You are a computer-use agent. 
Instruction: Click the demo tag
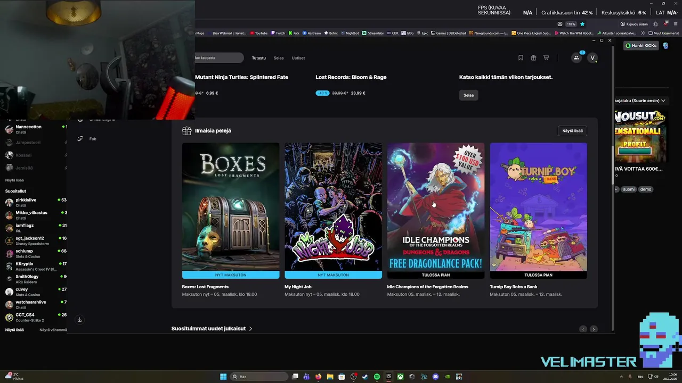646,189
